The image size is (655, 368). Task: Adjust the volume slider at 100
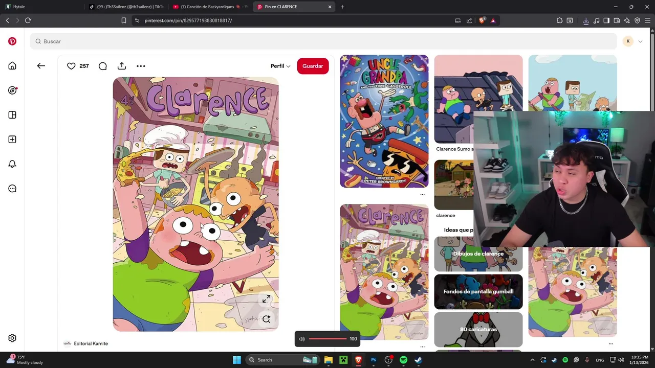click(x=327, y=339)
